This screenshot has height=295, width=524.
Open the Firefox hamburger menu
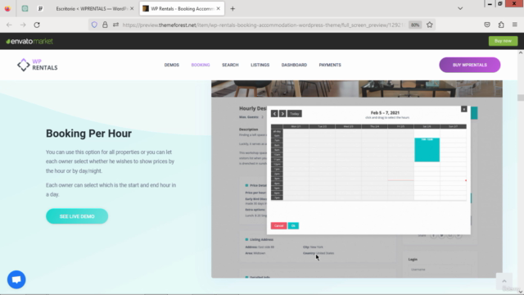click(515, 25)
